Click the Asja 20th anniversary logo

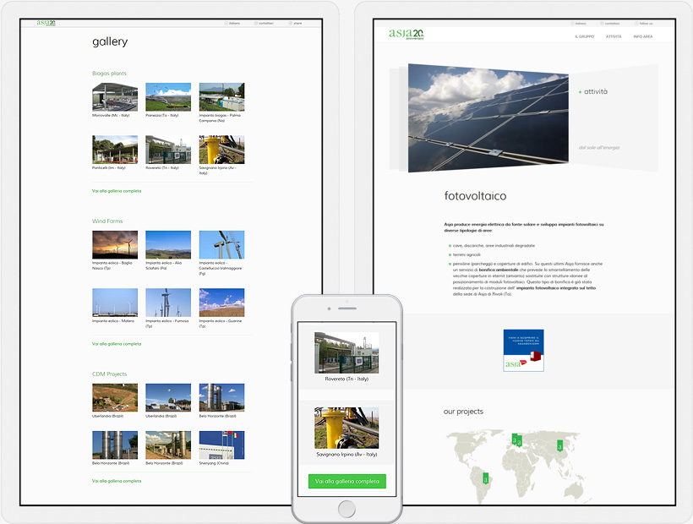tap(405, 35)
